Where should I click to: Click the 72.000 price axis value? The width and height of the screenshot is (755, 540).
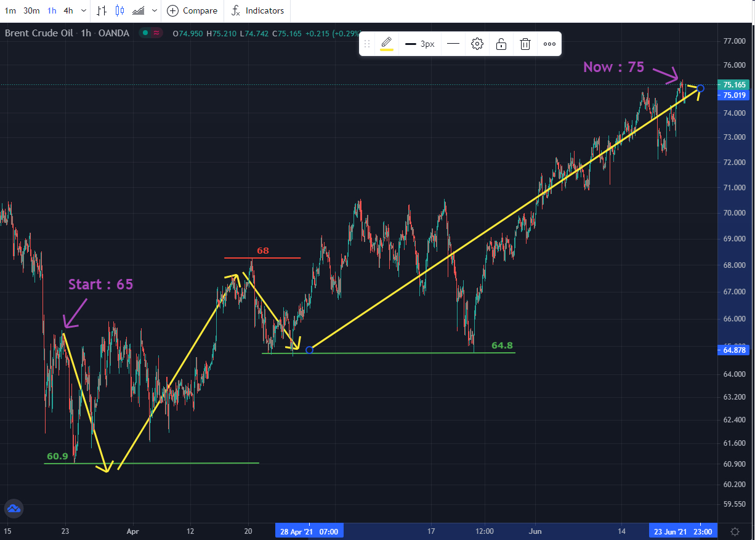(x=735, y=163)
